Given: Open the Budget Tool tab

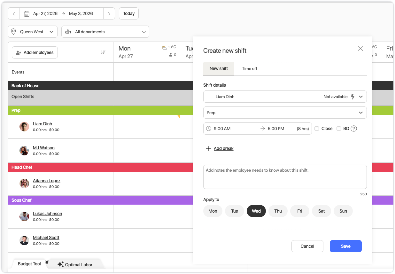Looking at the screenshot, I should click(x=29, y=263).
